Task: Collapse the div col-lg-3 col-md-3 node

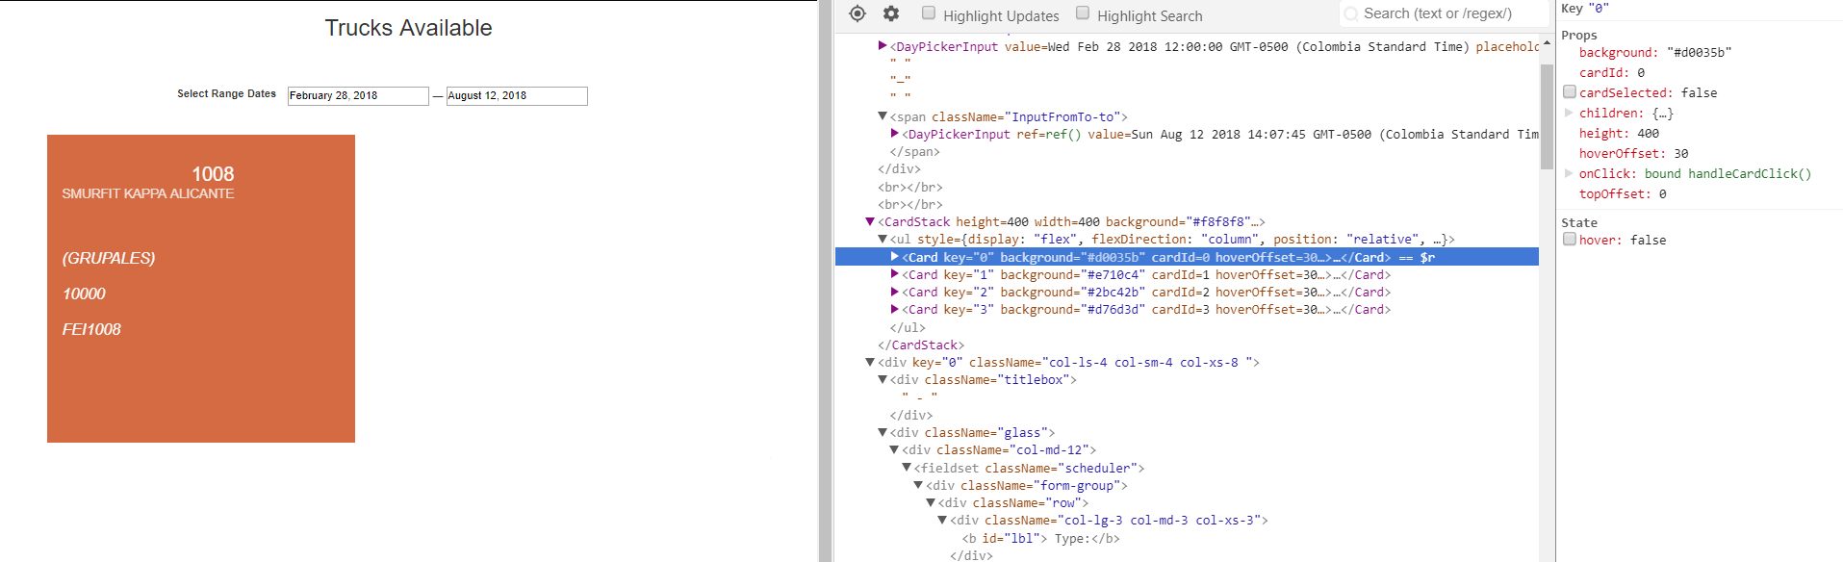Action: click(943, 520)
